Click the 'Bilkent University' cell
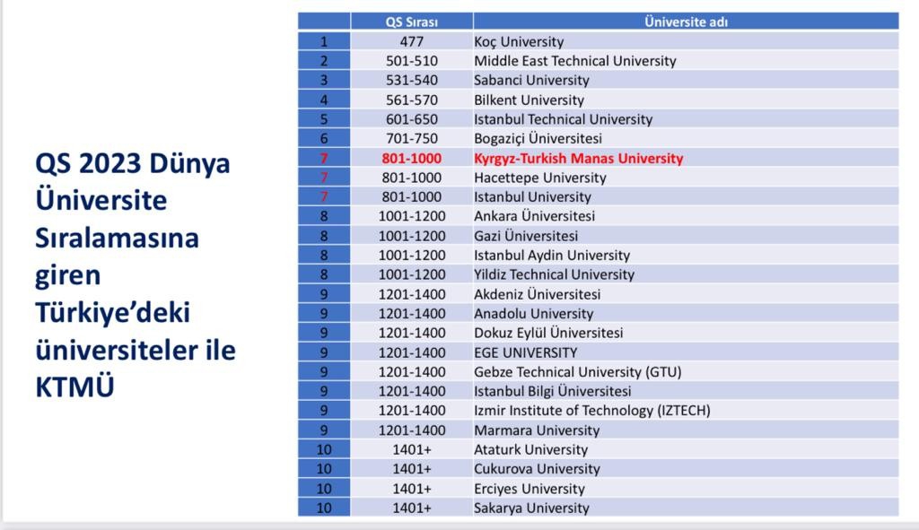The height and width of the screenshot is (530, 919). coord(686,100)
